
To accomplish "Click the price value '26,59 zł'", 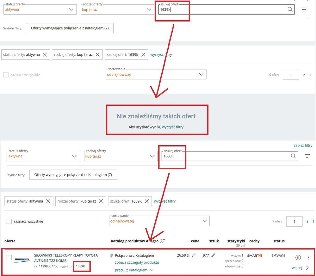I will click(x=183, y=255).
